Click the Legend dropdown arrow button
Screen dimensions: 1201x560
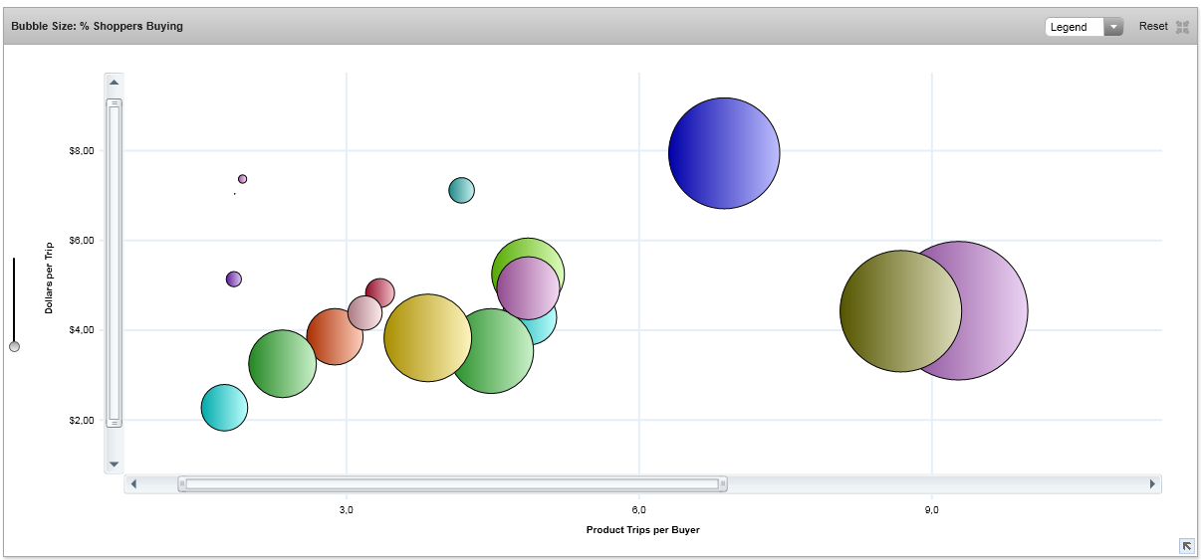tap(1113, 27)
